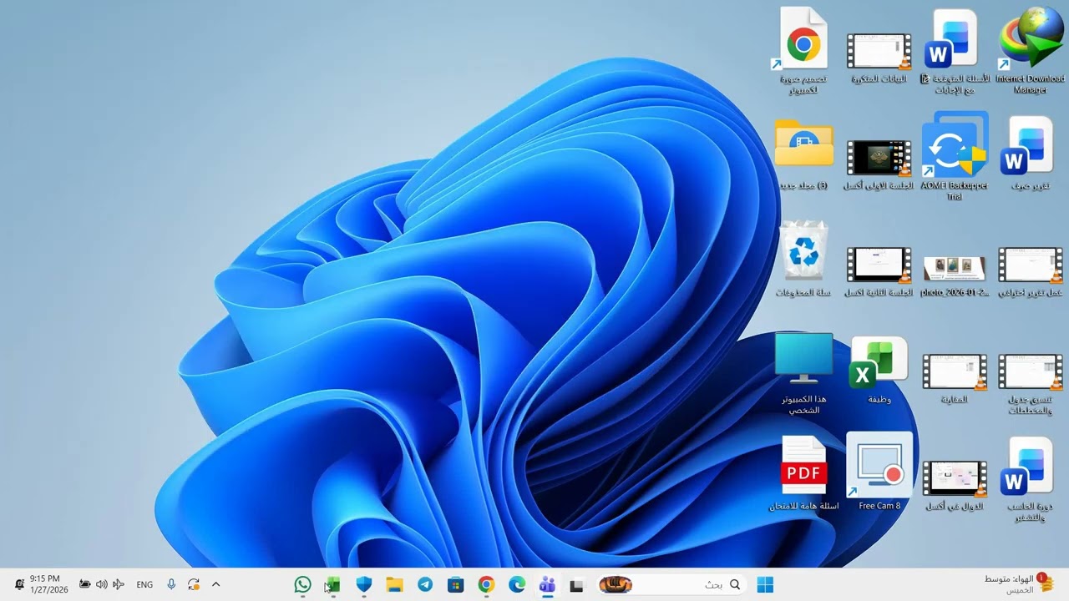
Task: Open the clock and date 9:15 PM
Action: tap(48, 584)
